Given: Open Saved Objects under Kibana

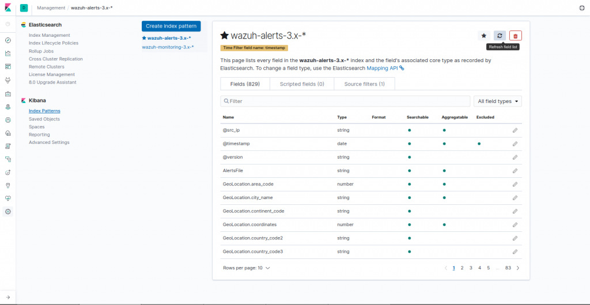Looking at the screenshot, I should pos(44,119).
